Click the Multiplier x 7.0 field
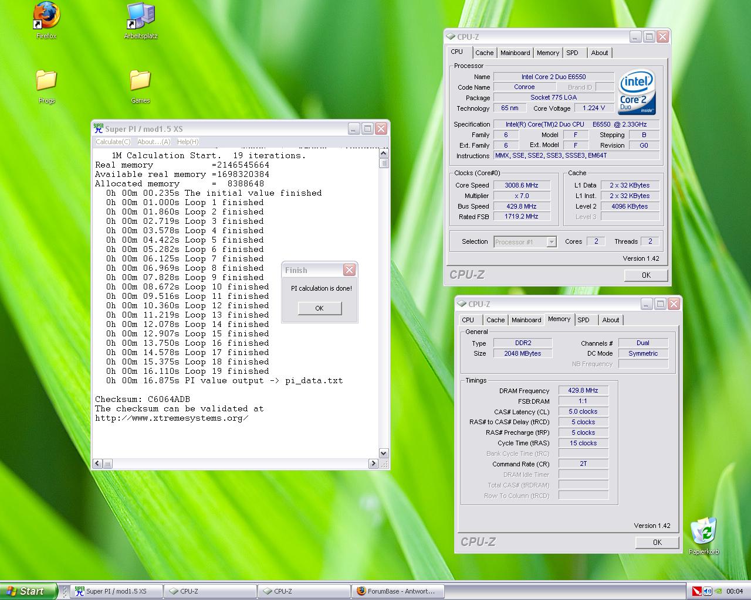Image resolution: width=751 pixels, height=600 pixels. click(522, 196)
